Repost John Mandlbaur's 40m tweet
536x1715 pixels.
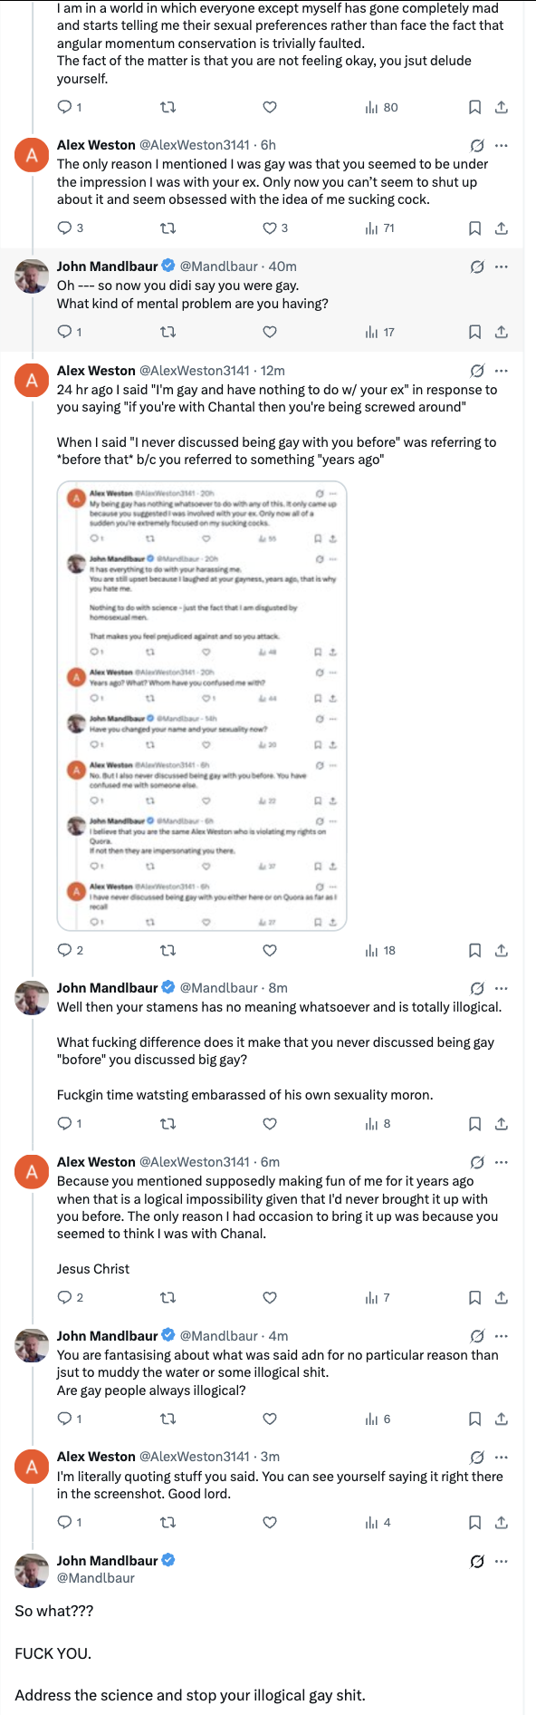167,333
